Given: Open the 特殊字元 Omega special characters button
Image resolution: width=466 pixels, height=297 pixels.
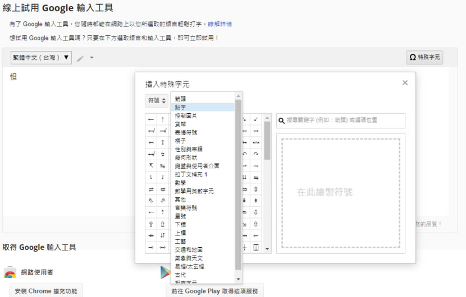Looking at the screenshot, I should (424, 57).
